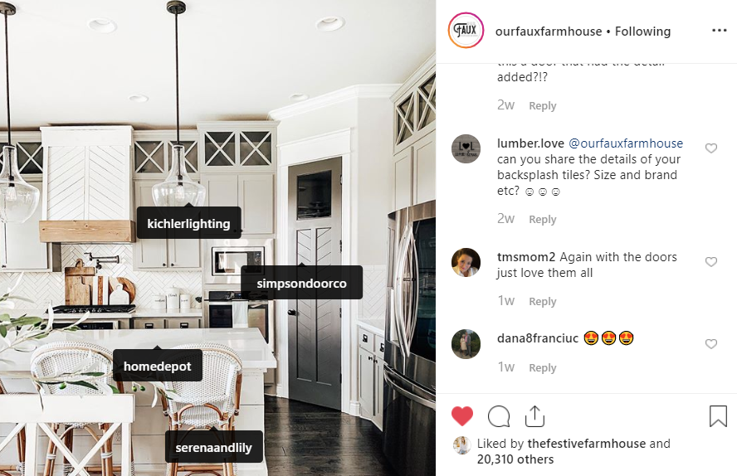Select the homedepot tag on island
Screen dimensions: 737x476
click(158, 367)
